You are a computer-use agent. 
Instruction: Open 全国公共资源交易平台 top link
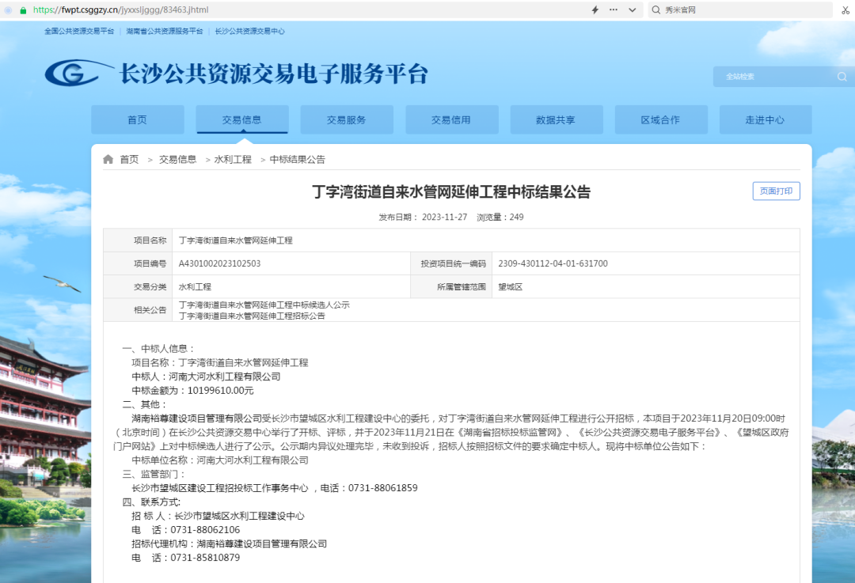(x=79, y=31)
